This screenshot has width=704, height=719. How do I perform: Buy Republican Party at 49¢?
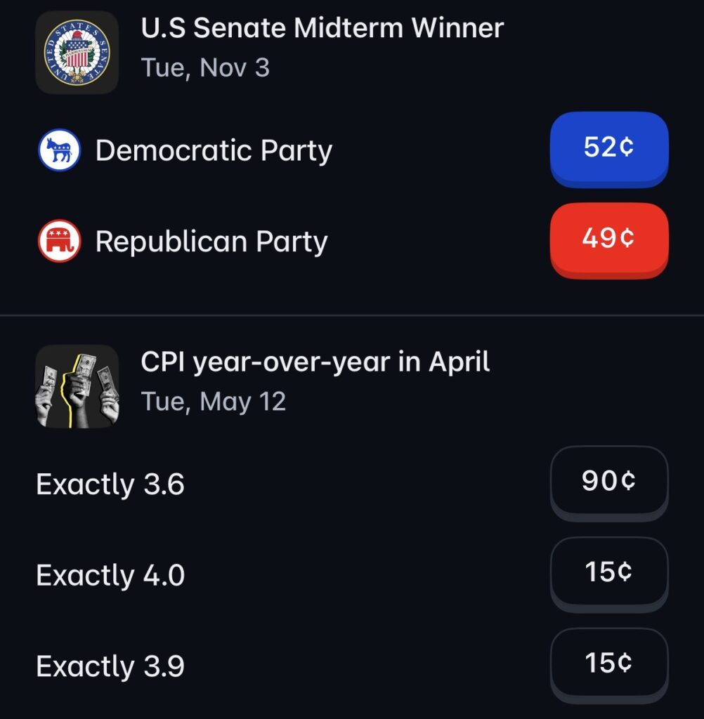click(x=608, y=239)
